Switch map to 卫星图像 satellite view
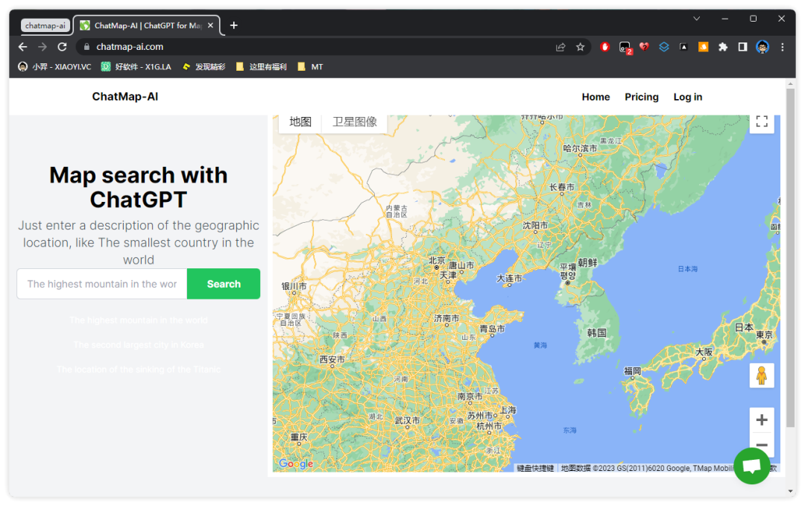 pos(354,122)
